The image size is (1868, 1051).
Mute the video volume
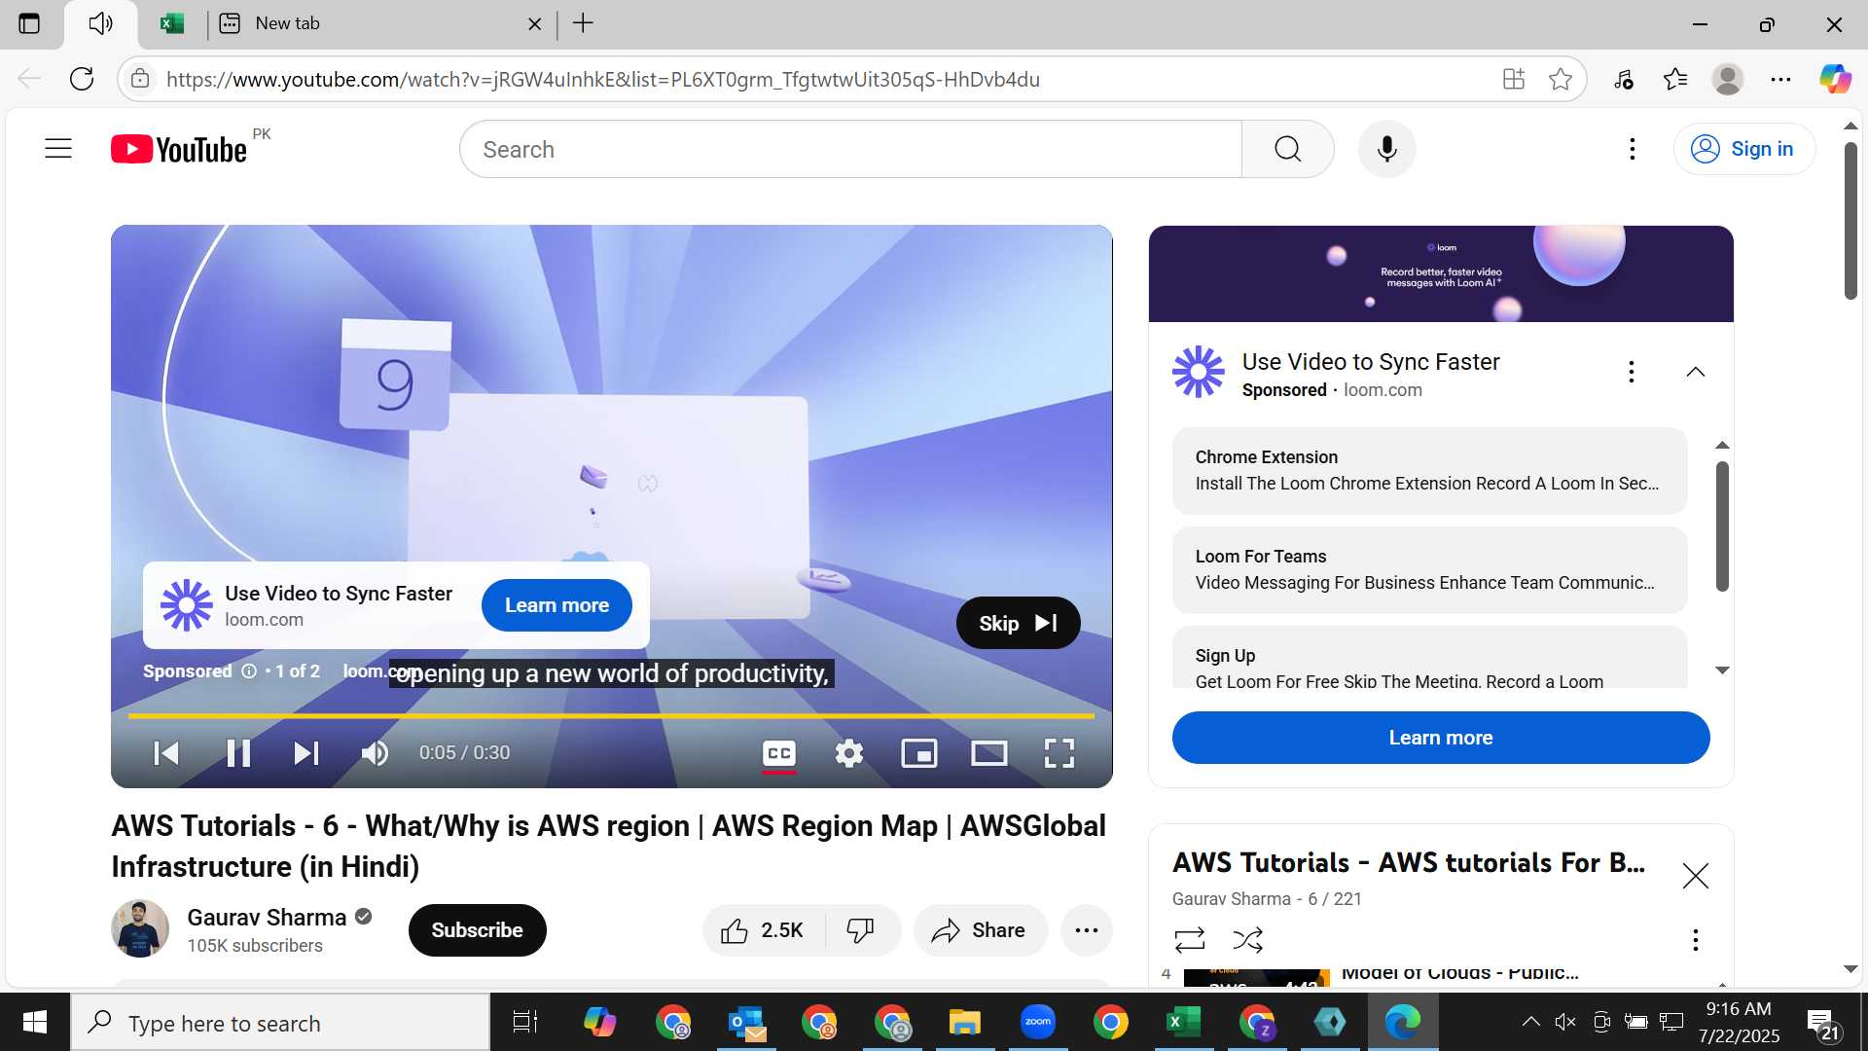(x=375, y=753)
